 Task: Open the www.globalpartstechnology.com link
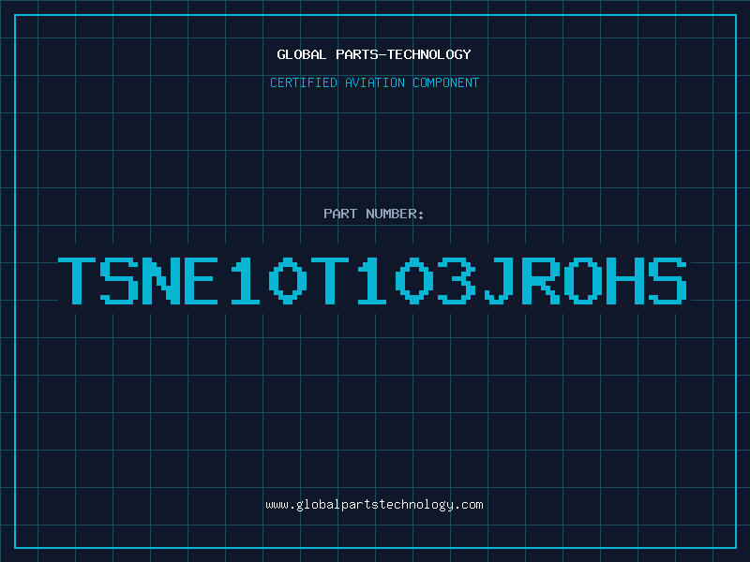[x=374, y=505]
